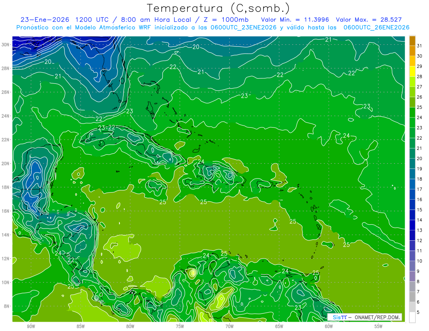The width and height of the screenshot is (429, 331).
Task: Click the color scale label '15'
Action: pyautogui.click(x=420, y=210)
